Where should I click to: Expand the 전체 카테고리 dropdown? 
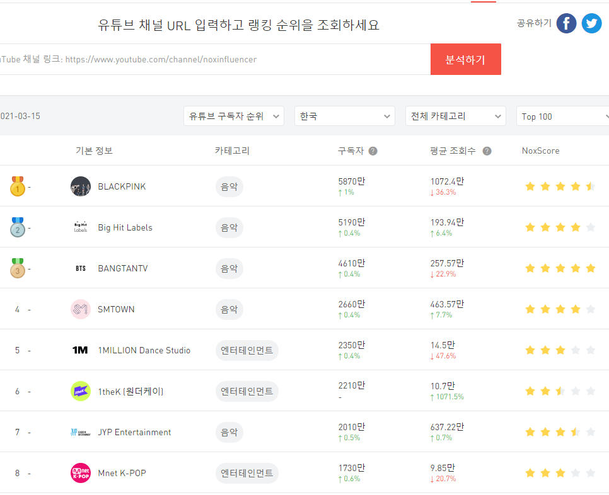pos(456,116)
